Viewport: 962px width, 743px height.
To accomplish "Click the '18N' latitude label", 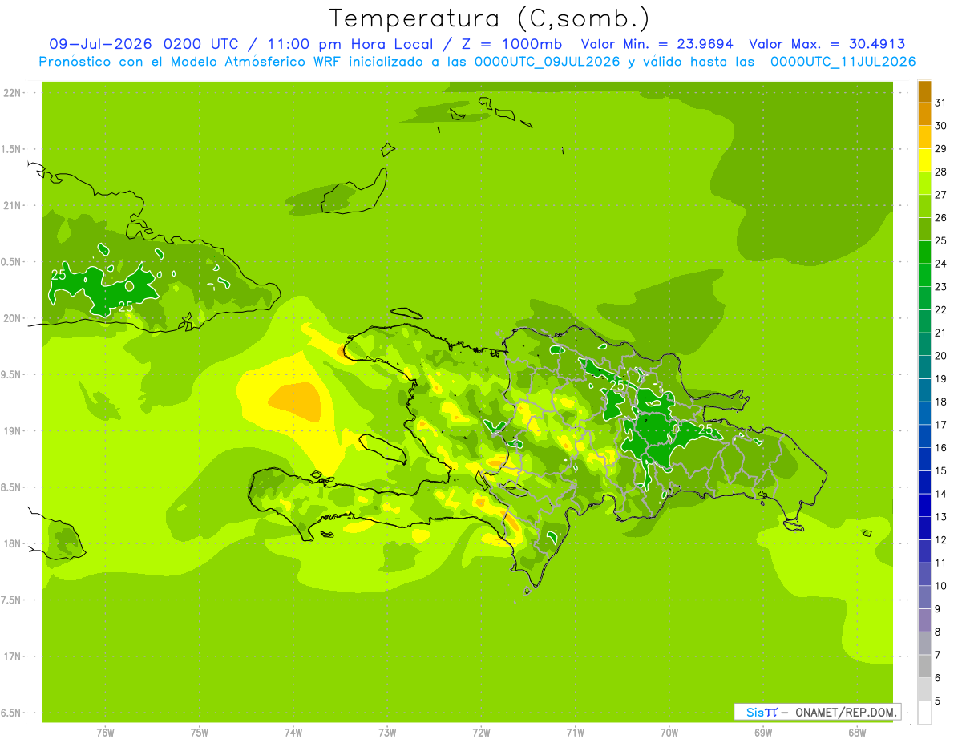I will tap(14, 543).
